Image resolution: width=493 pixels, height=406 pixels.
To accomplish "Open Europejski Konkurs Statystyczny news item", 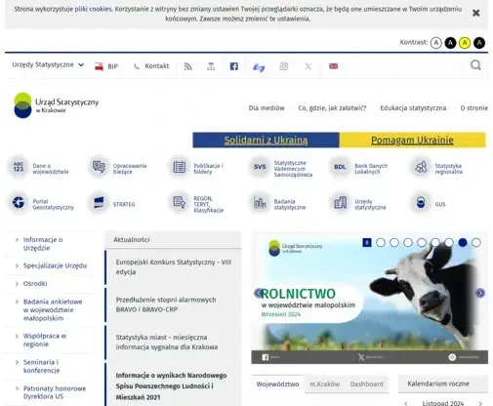I will 174,266.
